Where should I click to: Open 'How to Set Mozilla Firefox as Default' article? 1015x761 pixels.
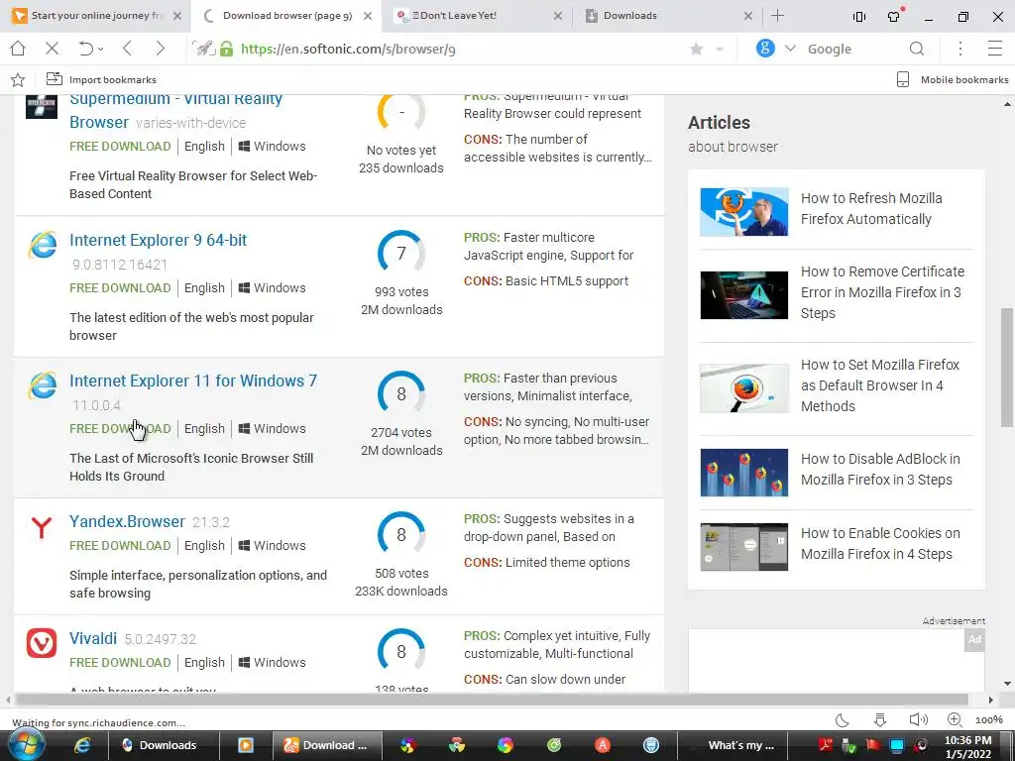880,385
